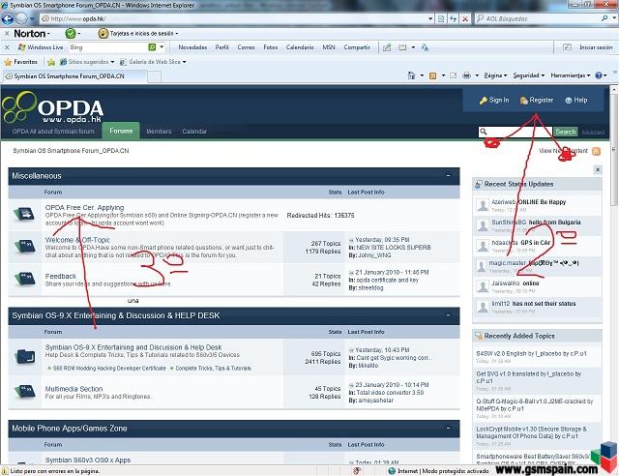
Task: Click the Bing search text box
Action: 108,47
